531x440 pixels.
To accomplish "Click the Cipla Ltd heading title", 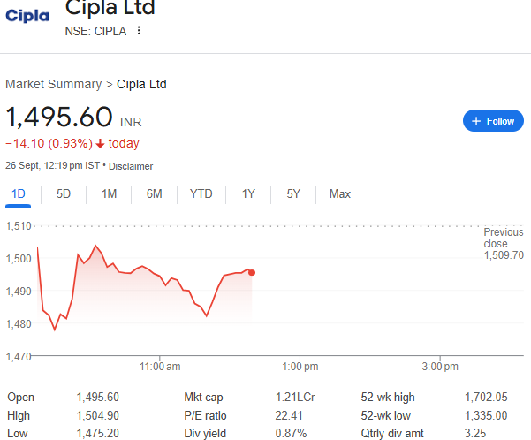I will click(x=110, y=9).
